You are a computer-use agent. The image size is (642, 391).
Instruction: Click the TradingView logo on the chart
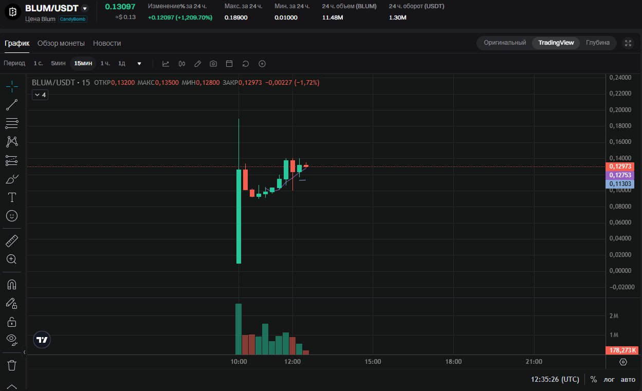[42, 340]
